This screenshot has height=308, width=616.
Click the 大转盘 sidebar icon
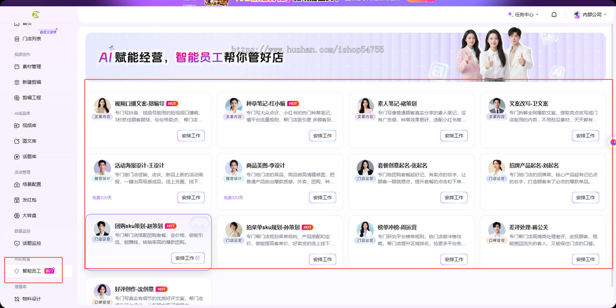coord(17,215)
